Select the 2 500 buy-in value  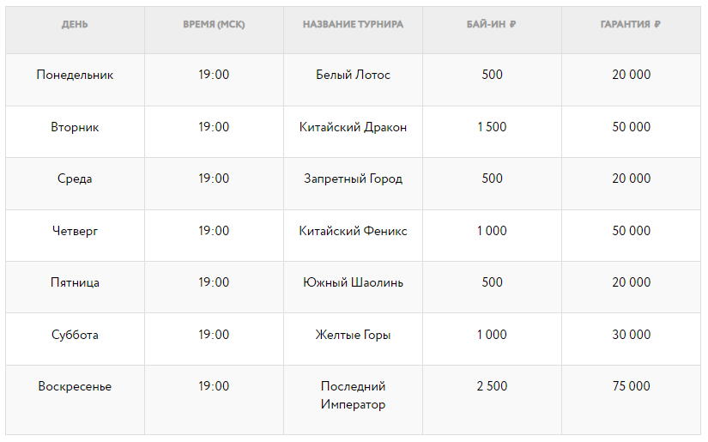point(493,386)
